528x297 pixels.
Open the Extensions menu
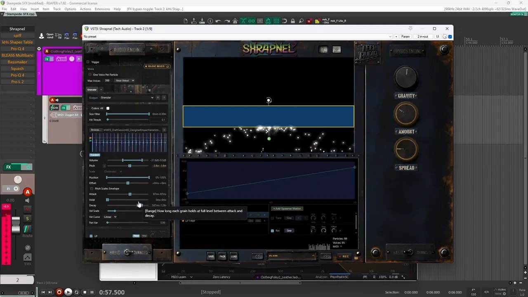[x=102, y=9]
